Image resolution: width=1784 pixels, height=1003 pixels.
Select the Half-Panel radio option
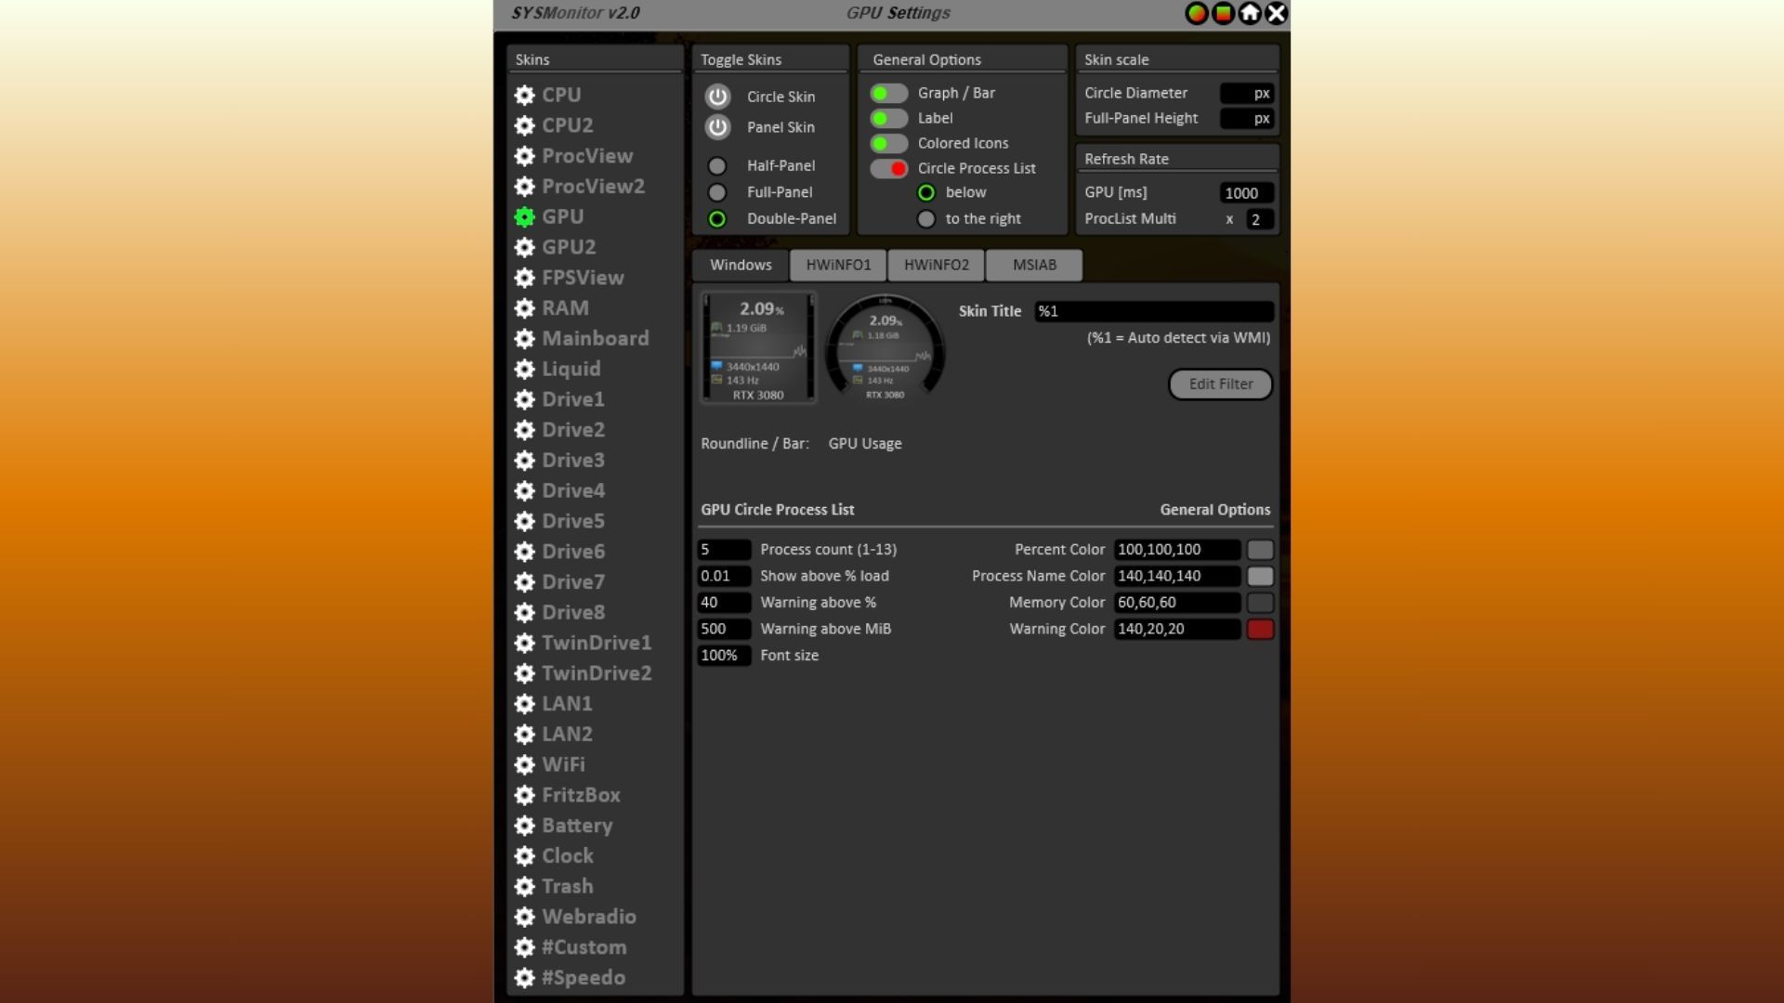click(717, 166)
